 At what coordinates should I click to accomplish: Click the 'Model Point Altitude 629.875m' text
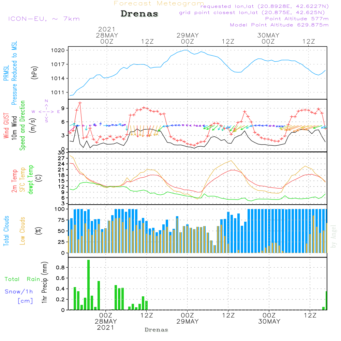(279, 25)
